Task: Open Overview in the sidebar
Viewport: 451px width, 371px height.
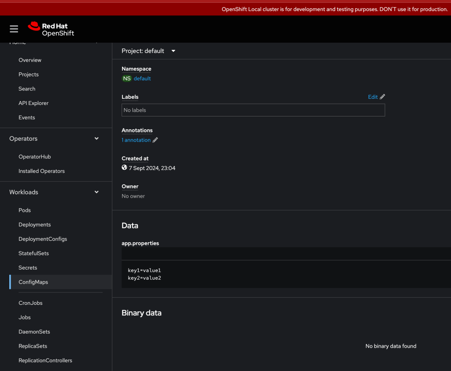Action: 30,60
